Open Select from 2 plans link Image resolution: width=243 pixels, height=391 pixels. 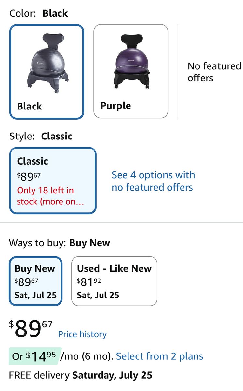[x=159, y=356]
